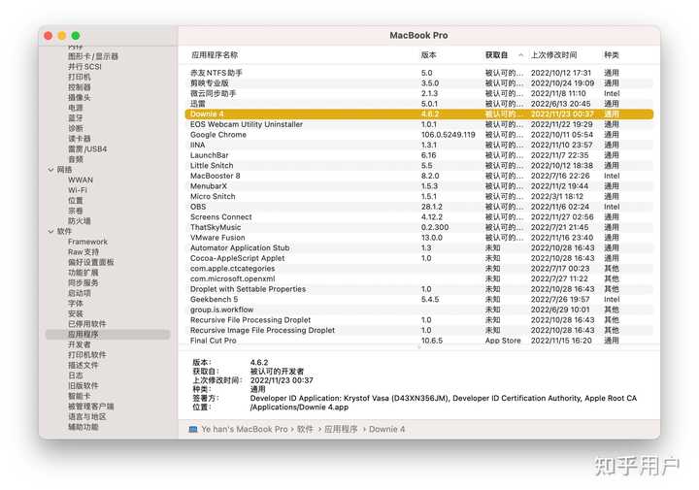Select the OBS application row

click(419, 207)
